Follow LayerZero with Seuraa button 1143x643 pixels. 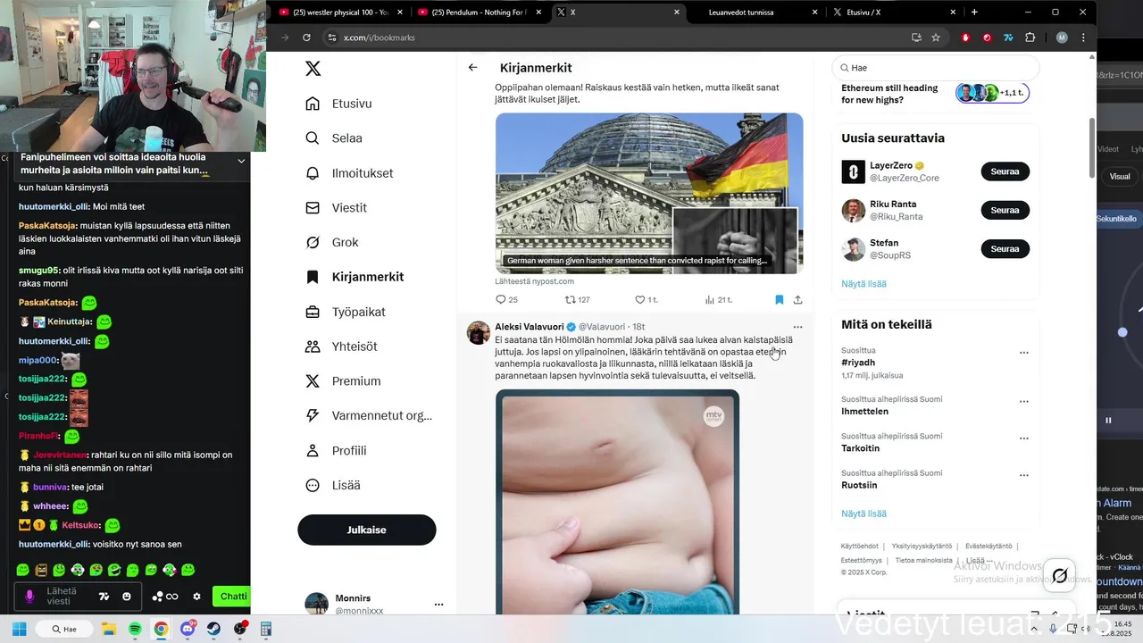click(x=1005, y=171)
